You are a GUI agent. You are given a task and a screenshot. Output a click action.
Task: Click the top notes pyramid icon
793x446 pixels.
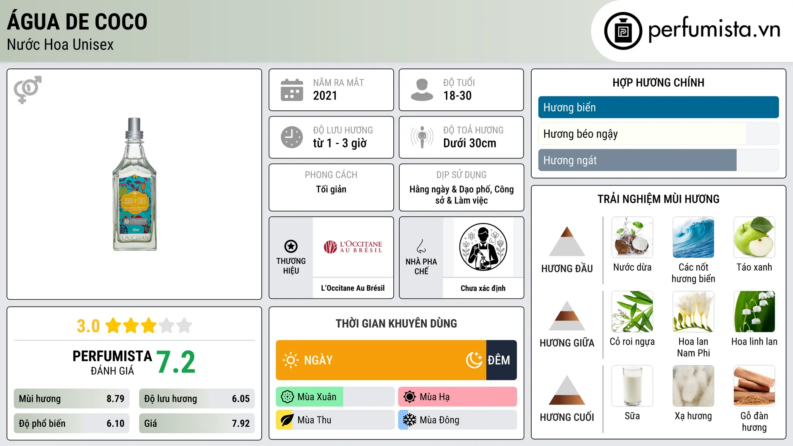[x=567, y=241]
